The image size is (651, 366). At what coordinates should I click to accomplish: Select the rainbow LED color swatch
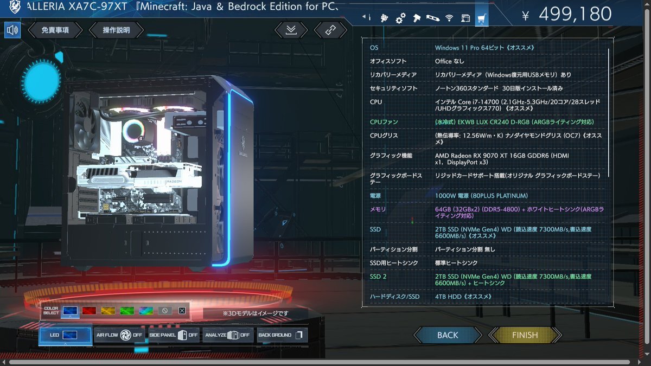tap(145, 311)
